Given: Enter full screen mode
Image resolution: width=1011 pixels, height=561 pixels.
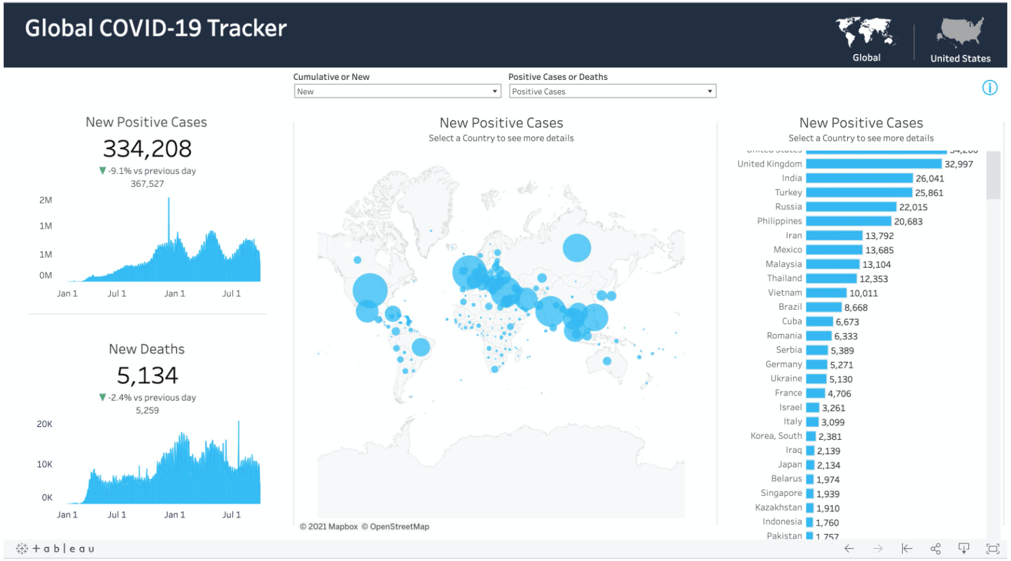Looking at the screenshot, I should [x=992, y=549].
